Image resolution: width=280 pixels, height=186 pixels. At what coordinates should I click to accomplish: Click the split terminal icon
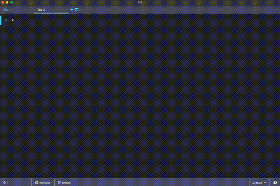coord(77,9)
